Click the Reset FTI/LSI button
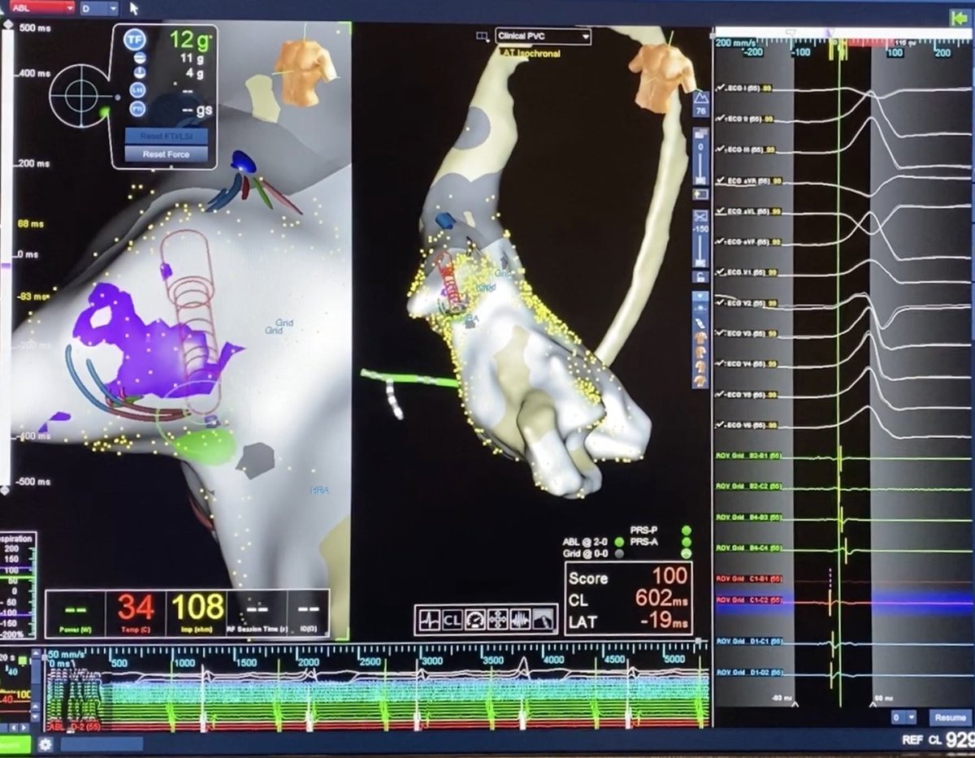975x758 pixels. 165,136
